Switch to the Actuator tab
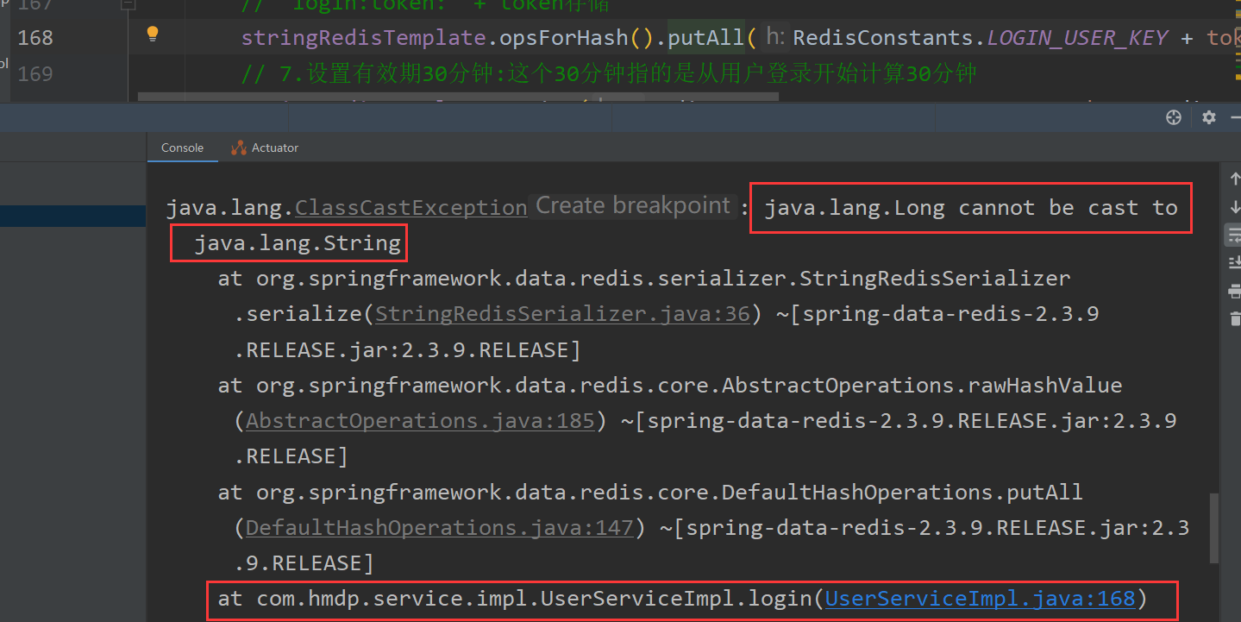The width and height of the screenshot is (1241, 622). point(265,148)
